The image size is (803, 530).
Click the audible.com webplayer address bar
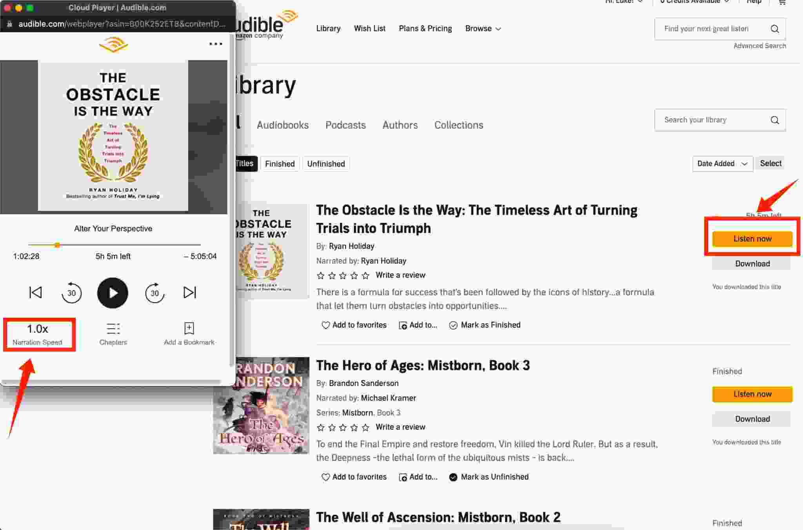point(122,24)
